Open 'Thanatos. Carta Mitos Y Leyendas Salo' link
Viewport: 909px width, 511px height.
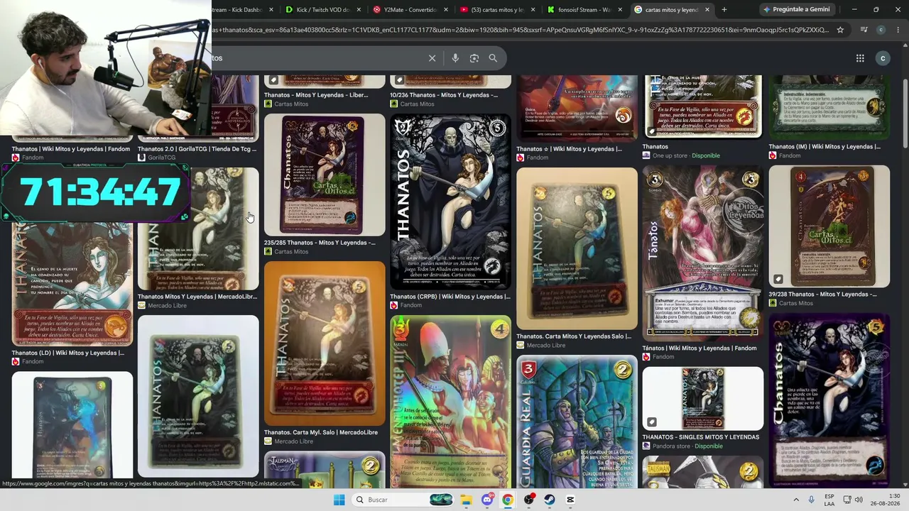point(574,336)
